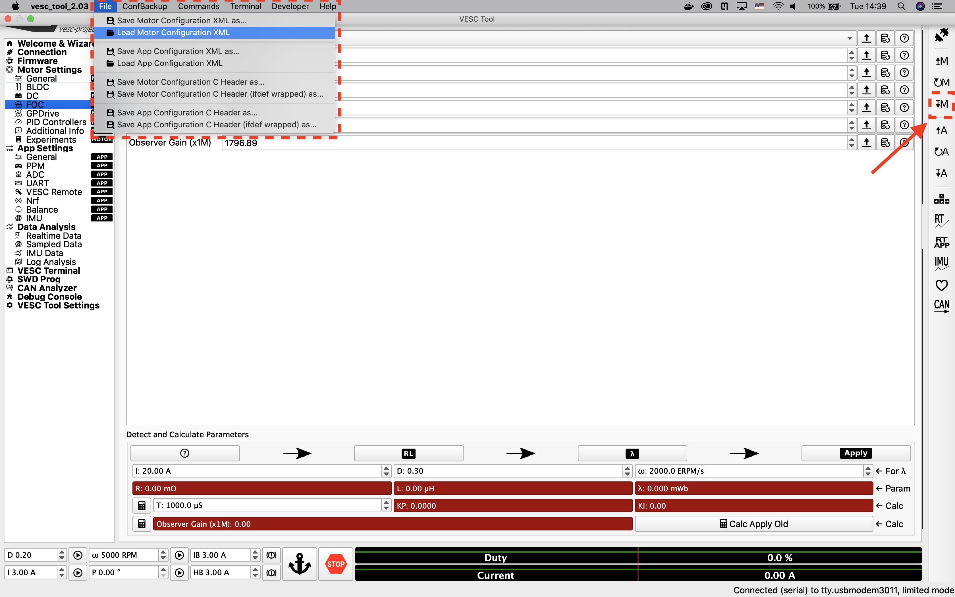The image size is (955, 597).
Task: Open the Commands menu
Action: [x=198, y=6]
